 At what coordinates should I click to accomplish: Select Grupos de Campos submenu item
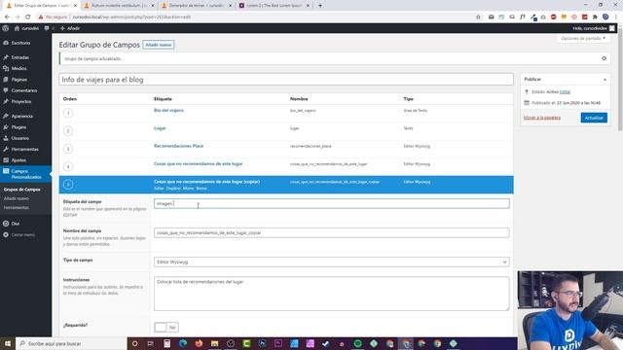tap(21, 190)
